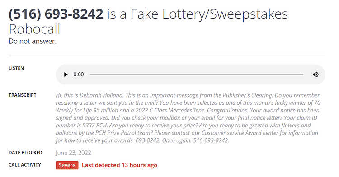
Task: Click the (516) 693-8242 number in heading
Action: click(x=56, y=14)
